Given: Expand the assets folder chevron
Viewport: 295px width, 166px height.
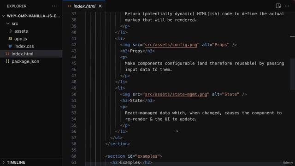Looking at the screenshot, I should (11, 31).
